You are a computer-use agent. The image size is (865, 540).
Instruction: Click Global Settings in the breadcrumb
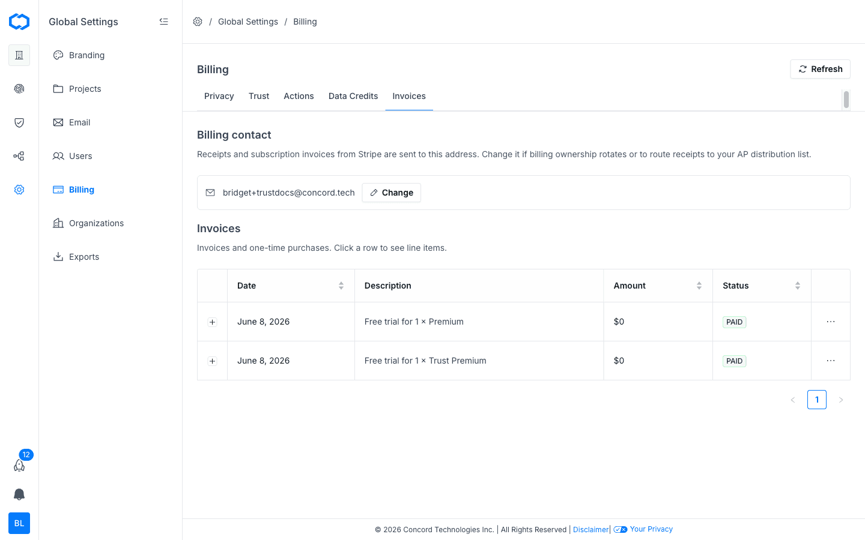(x=248, y=22)
